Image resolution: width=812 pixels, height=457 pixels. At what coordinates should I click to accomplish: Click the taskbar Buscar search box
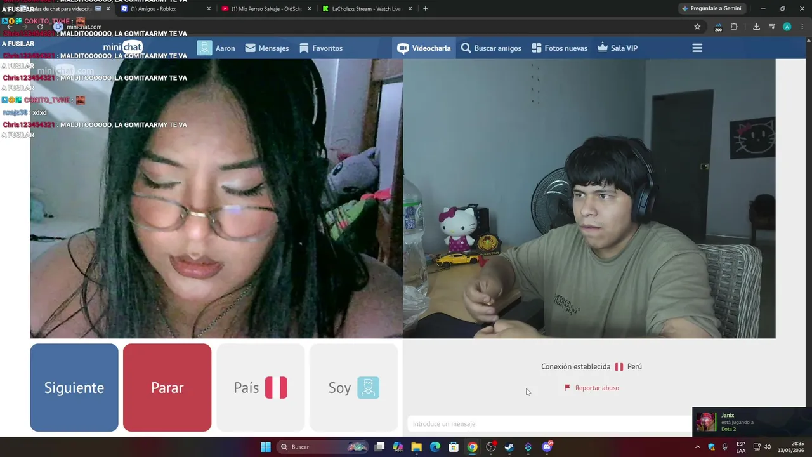click(x=324, y=447)
